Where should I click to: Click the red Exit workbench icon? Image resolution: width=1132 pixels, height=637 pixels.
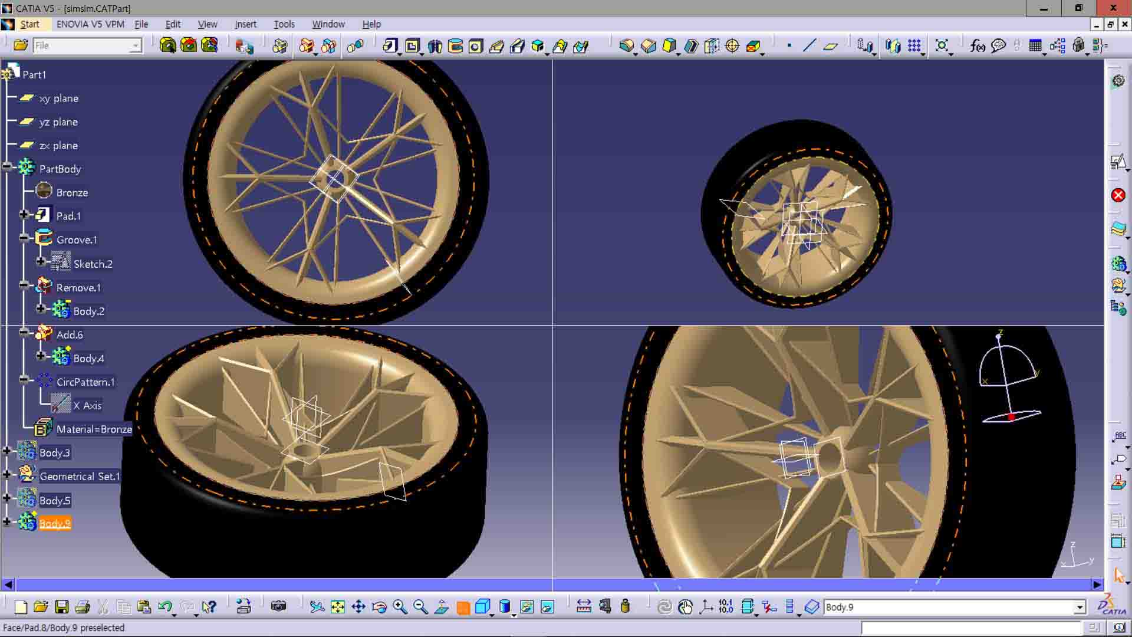1118,195
